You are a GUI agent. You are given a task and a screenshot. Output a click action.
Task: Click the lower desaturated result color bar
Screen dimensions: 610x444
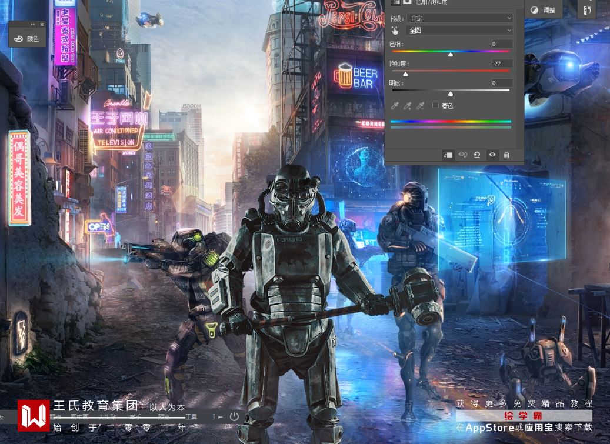tap(451, 128)
